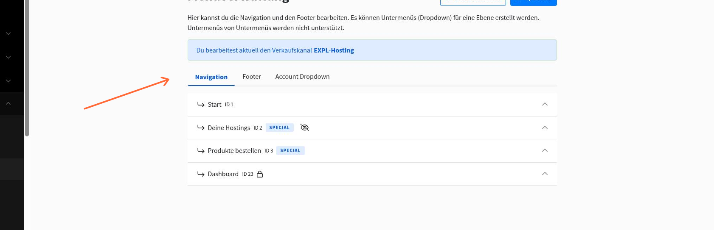Viewport: 714px width, 230px height.
Task: Collapse the Produkte bestellen row chevron
Action: point(545,150)
